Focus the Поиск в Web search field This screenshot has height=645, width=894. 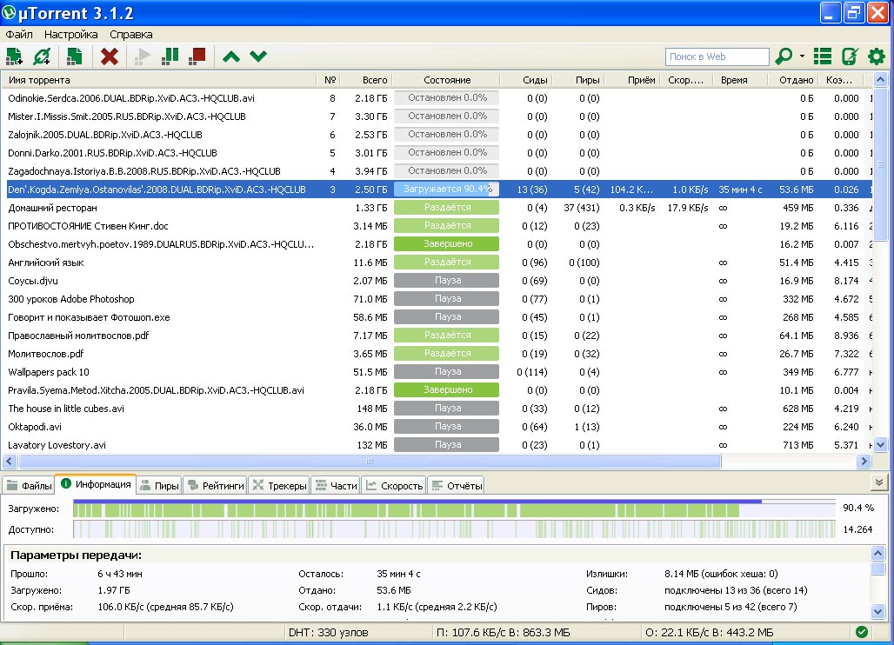[717, 57]
